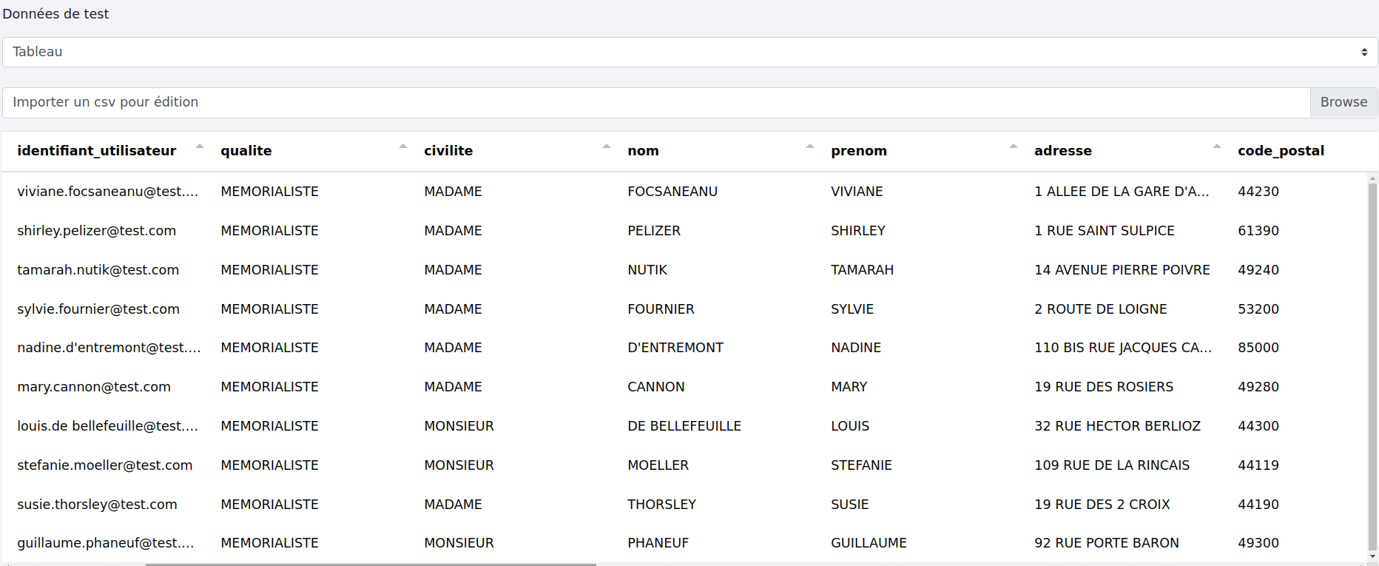
Task: Open the Tableau dropdown selector
Action: click(x=689, y=52)
